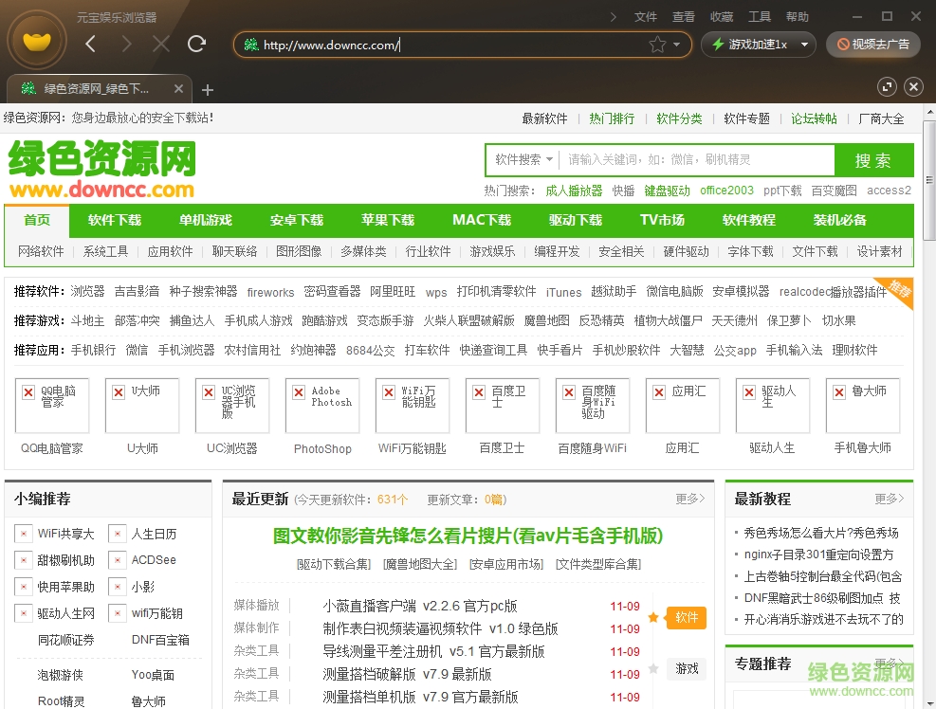The image size is (936, 709).
Task: Select the 手机鲁大师 app icon
Action: (862, 405)
